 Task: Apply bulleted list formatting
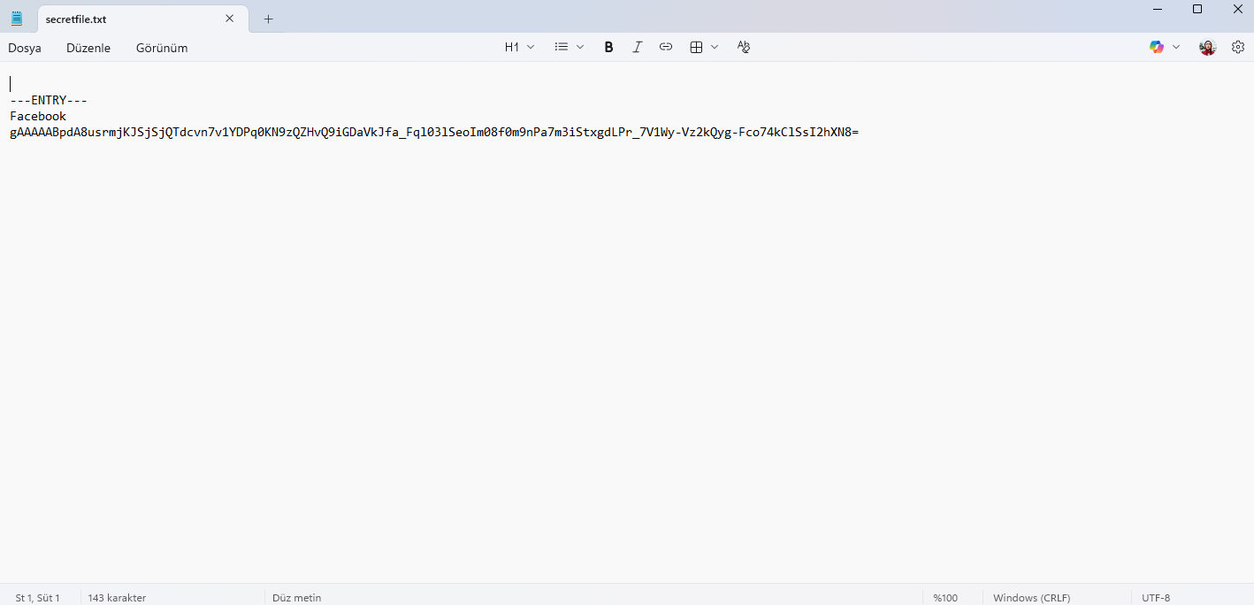[x=562, y=47]
